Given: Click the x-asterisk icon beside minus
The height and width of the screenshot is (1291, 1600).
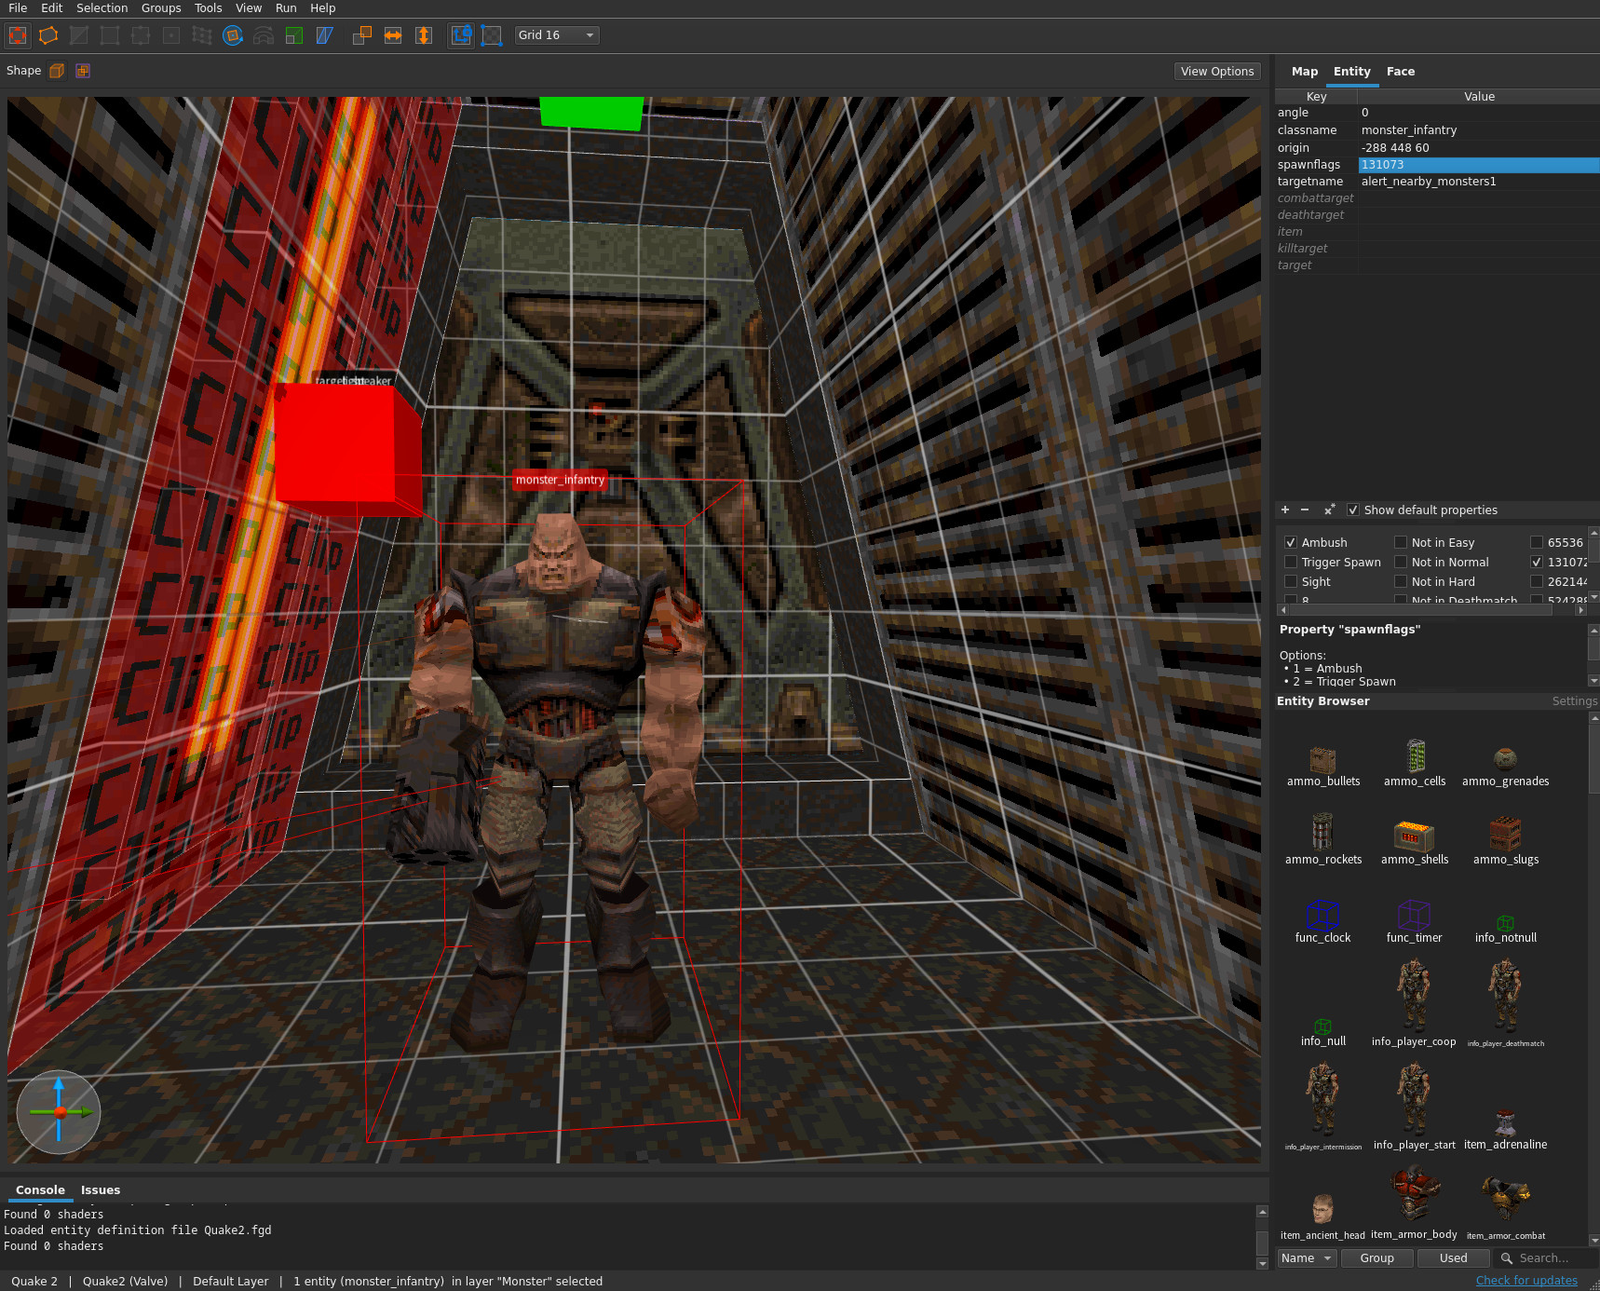Looking at the screenshot, I should click(x=1329, y=510).
